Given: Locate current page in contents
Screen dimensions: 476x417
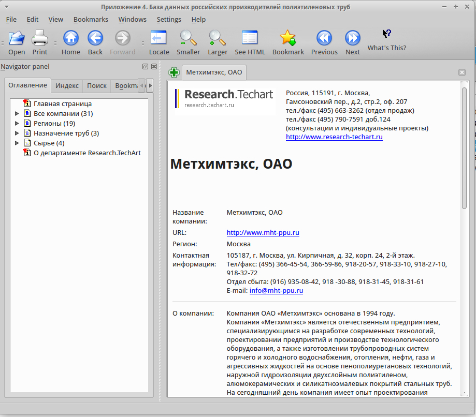Looking at the screenshot, I should pyautogui.click(x=159, y=38).
